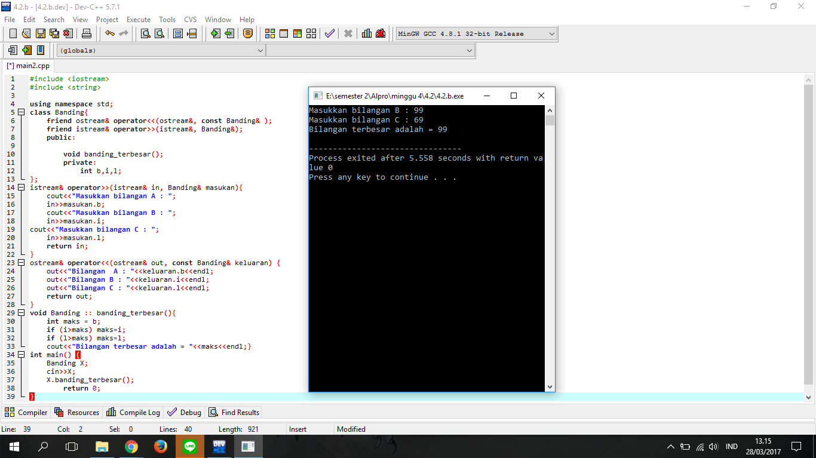Open the Execute menu
This screenshot has height=458, width=816.
(139, 20)
